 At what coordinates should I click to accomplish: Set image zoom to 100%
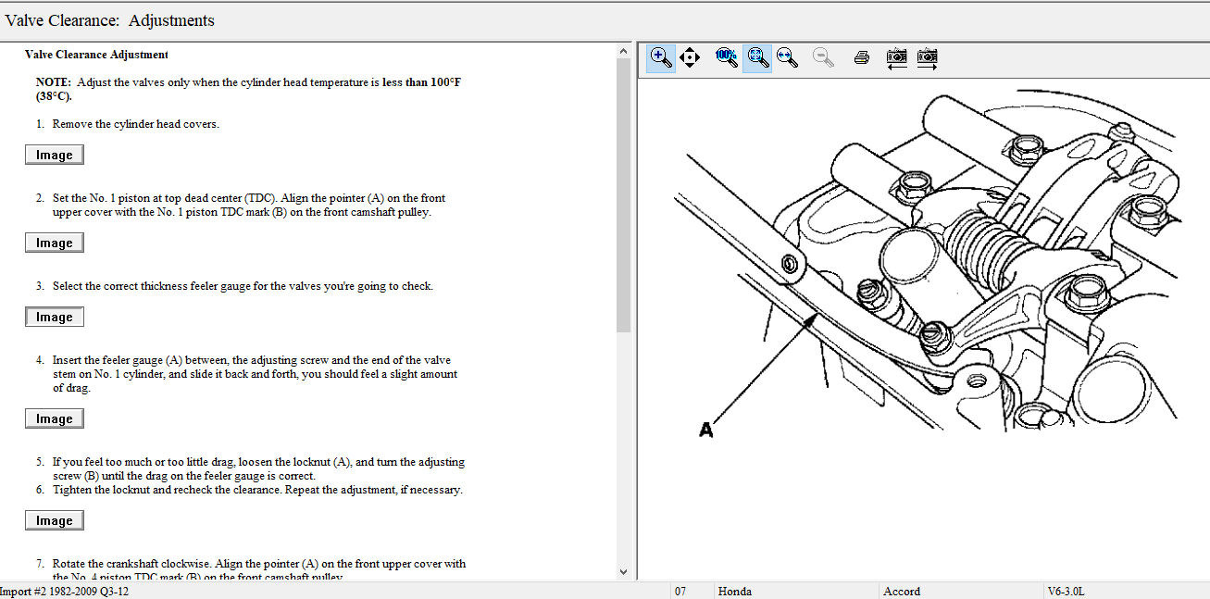coord(727,57)
